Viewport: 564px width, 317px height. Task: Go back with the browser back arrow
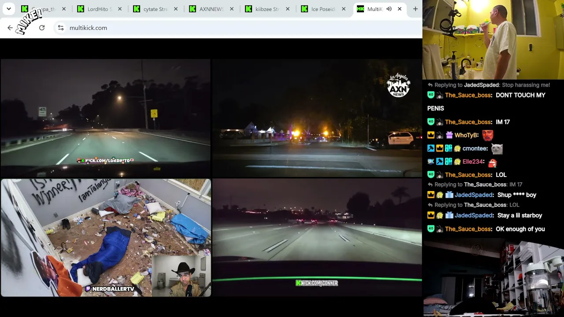click(x=10, y=28)
